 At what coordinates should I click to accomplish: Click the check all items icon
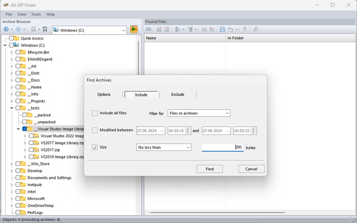204,29
